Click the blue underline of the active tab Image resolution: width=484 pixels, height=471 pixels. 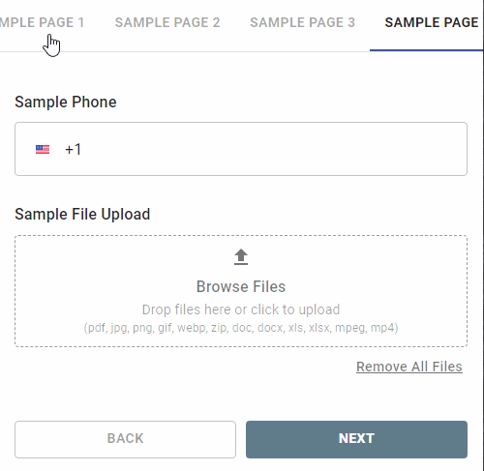[426, 50]
